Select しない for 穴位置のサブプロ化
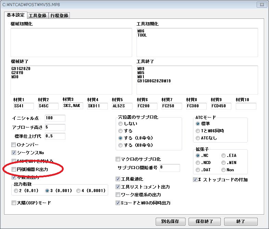 (x=120, y=124)
